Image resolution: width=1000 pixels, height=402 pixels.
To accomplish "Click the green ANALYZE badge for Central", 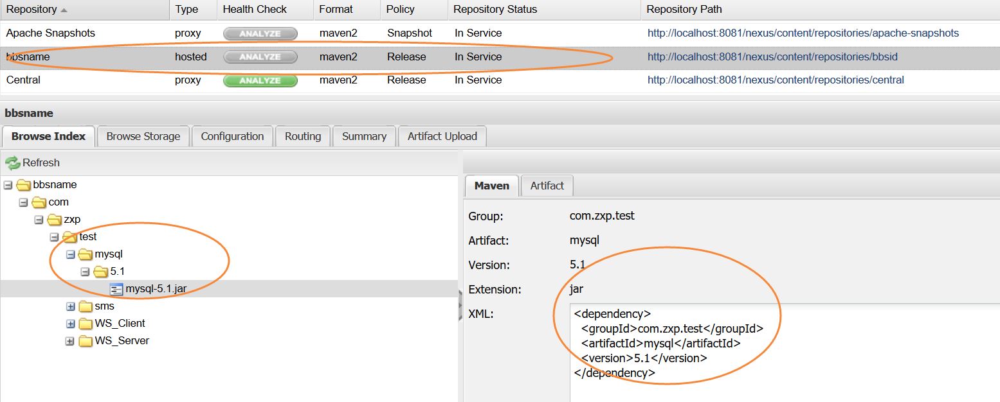I will pos(260,80).
